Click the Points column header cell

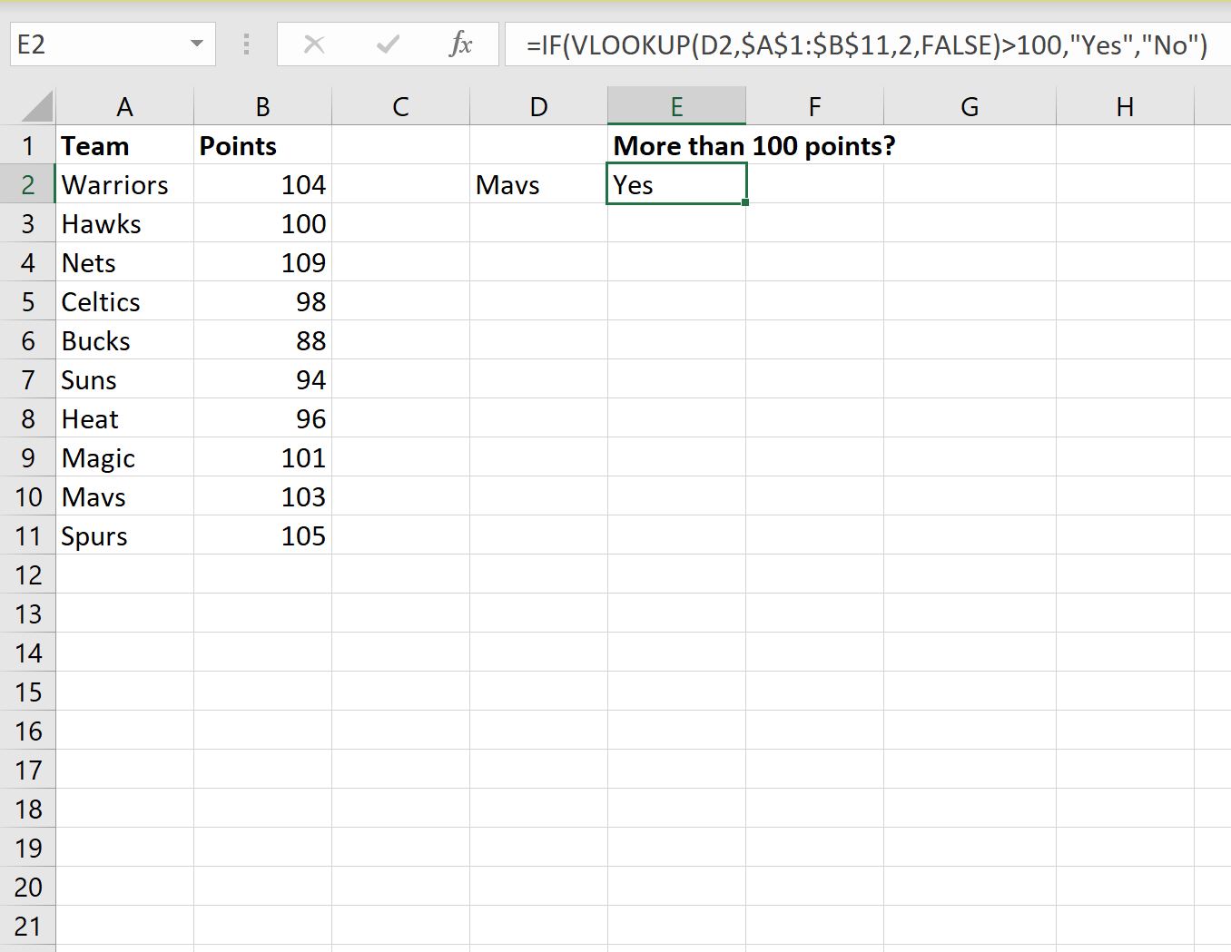point(262,145)
